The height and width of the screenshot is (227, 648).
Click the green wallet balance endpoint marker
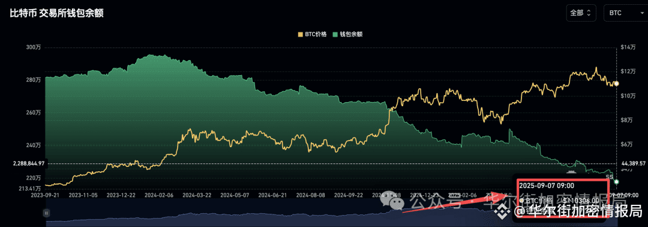616,181
